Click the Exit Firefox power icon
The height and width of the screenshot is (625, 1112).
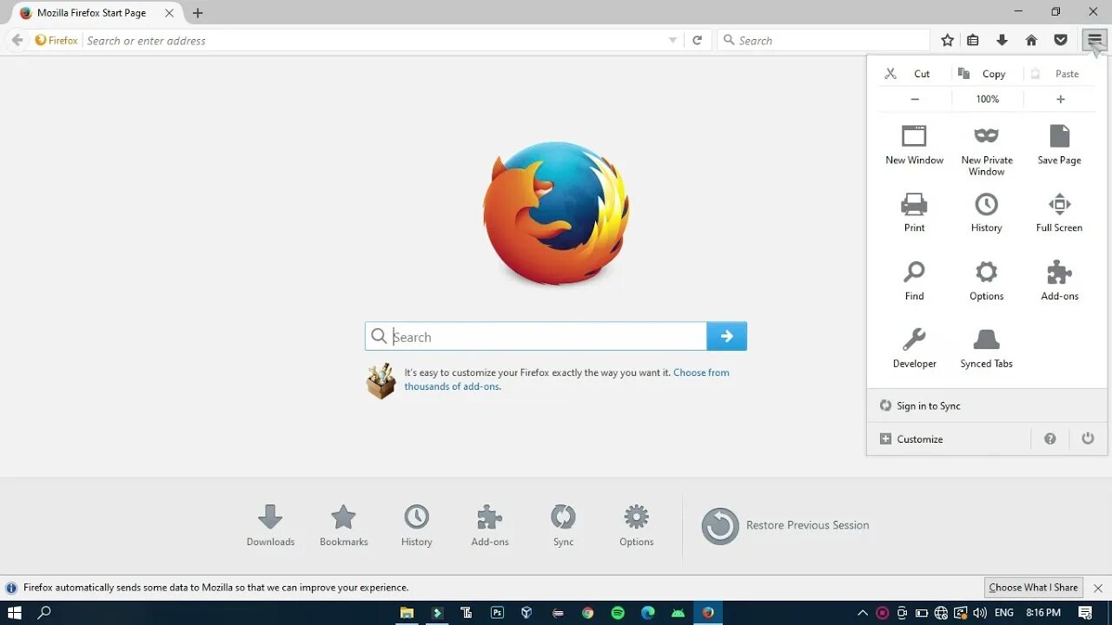[1088, 438]
